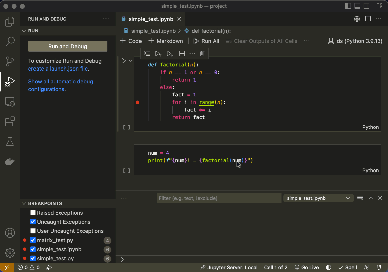Open the Extensions view
Viewport: 388px width, 272px height.
[x=10, y=121]
